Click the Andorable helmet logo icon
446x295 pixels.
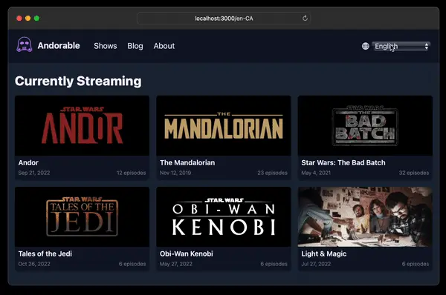tap(25, 44)
